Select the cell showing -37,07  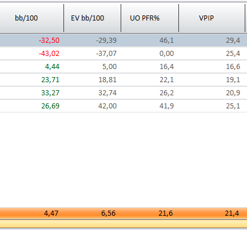pos(106,54)
